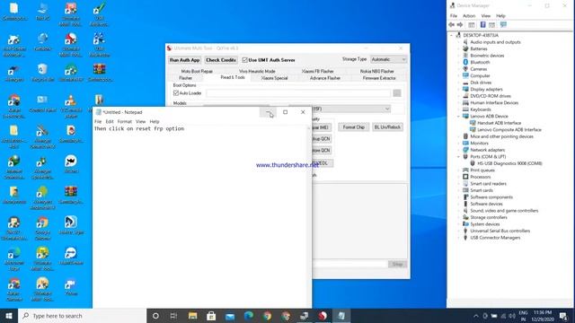Select the Control Panel desktop icon
This screenshot has height=323, width=575.
tap(42, 104)
